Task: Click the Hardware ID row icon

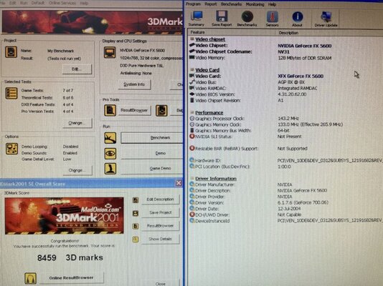Action: 191,160
